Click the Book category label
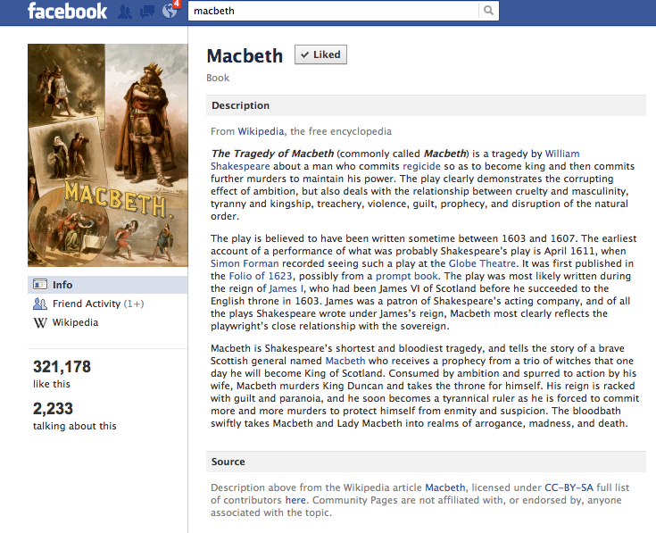The image size is (656, 533). (x=218, y=78)
